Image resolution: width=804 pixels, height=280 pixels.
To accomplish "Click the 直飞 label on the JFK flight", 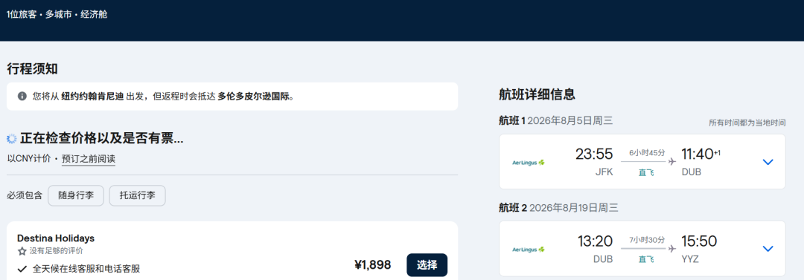I will [x=646, y=172].
